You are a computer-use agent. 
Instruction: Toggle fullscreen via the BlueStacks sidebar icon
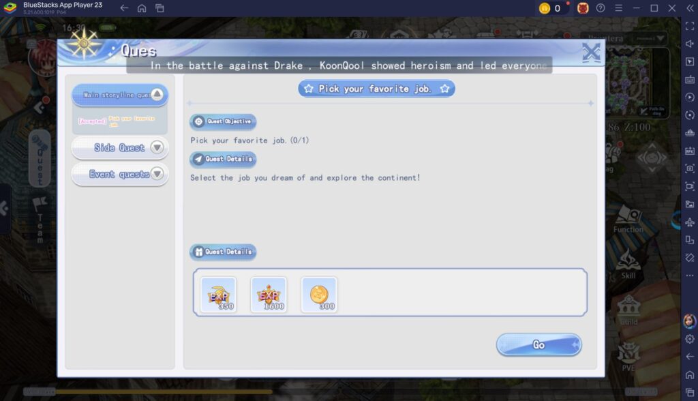point(688,27)
